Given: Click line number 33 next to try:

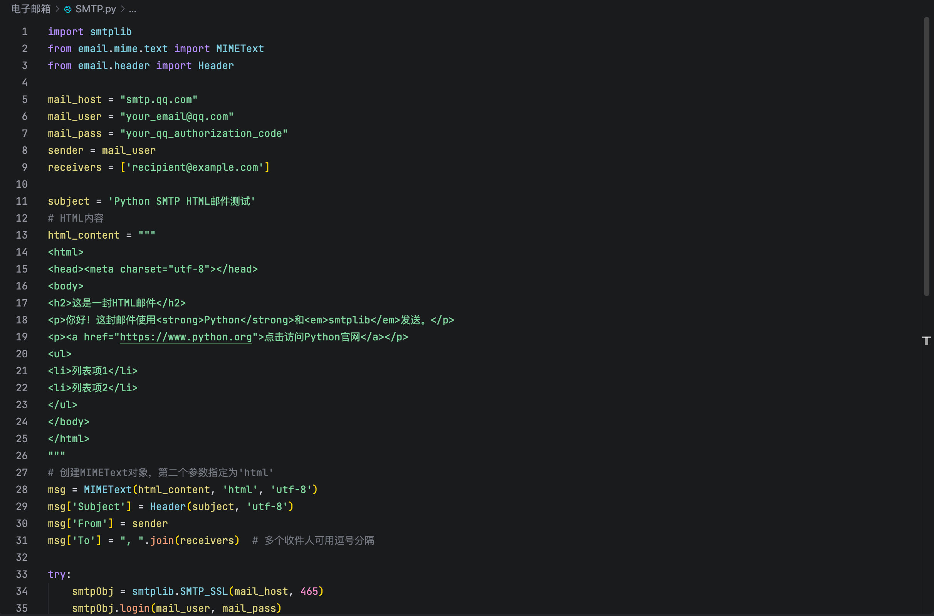Looking at the screenshot, I should [22, 574].
